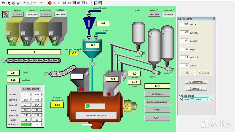The image size is (235, 132).
Task: Open the шлак В25гравий recipe dropdown
Action: point(207,99)
